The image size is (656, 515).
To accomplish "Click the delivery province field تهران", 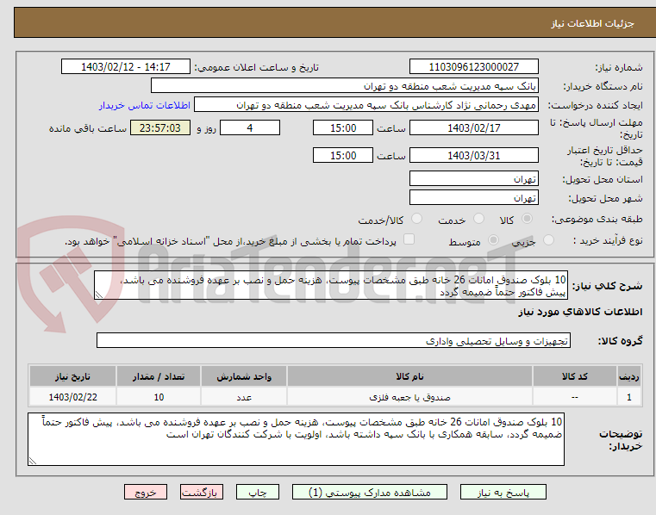I will pos(473,178).
